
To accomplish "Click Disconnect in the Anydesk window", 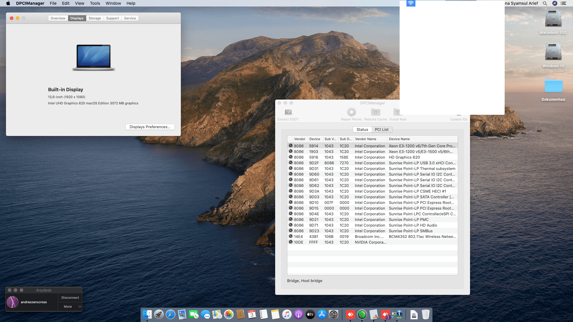I will [70, 298].
